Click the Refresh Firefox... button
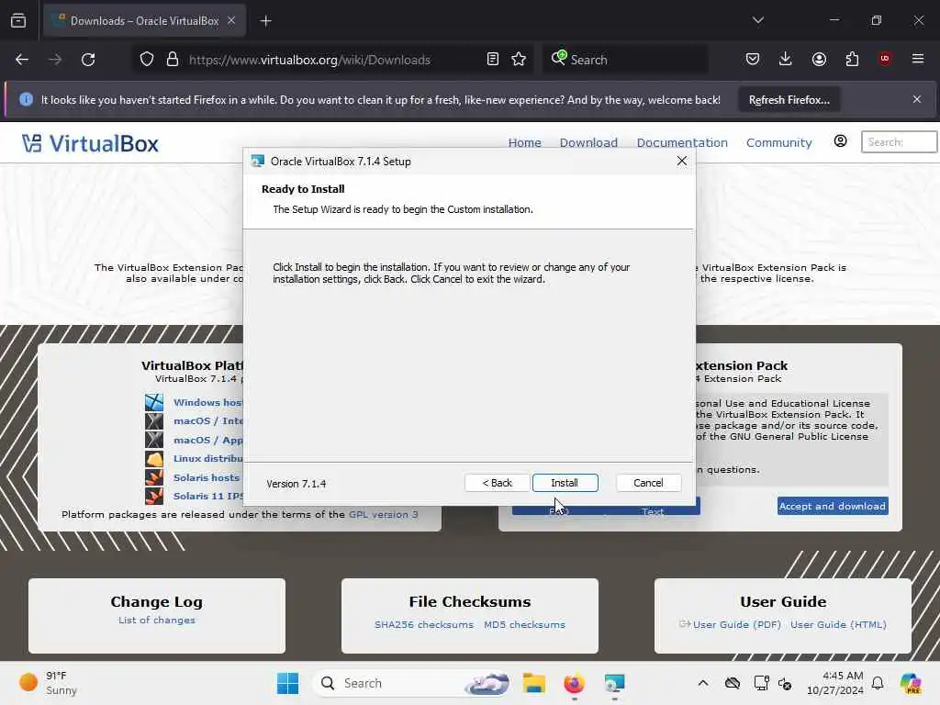This screenshot has width=940, height=705. (789, 99)
